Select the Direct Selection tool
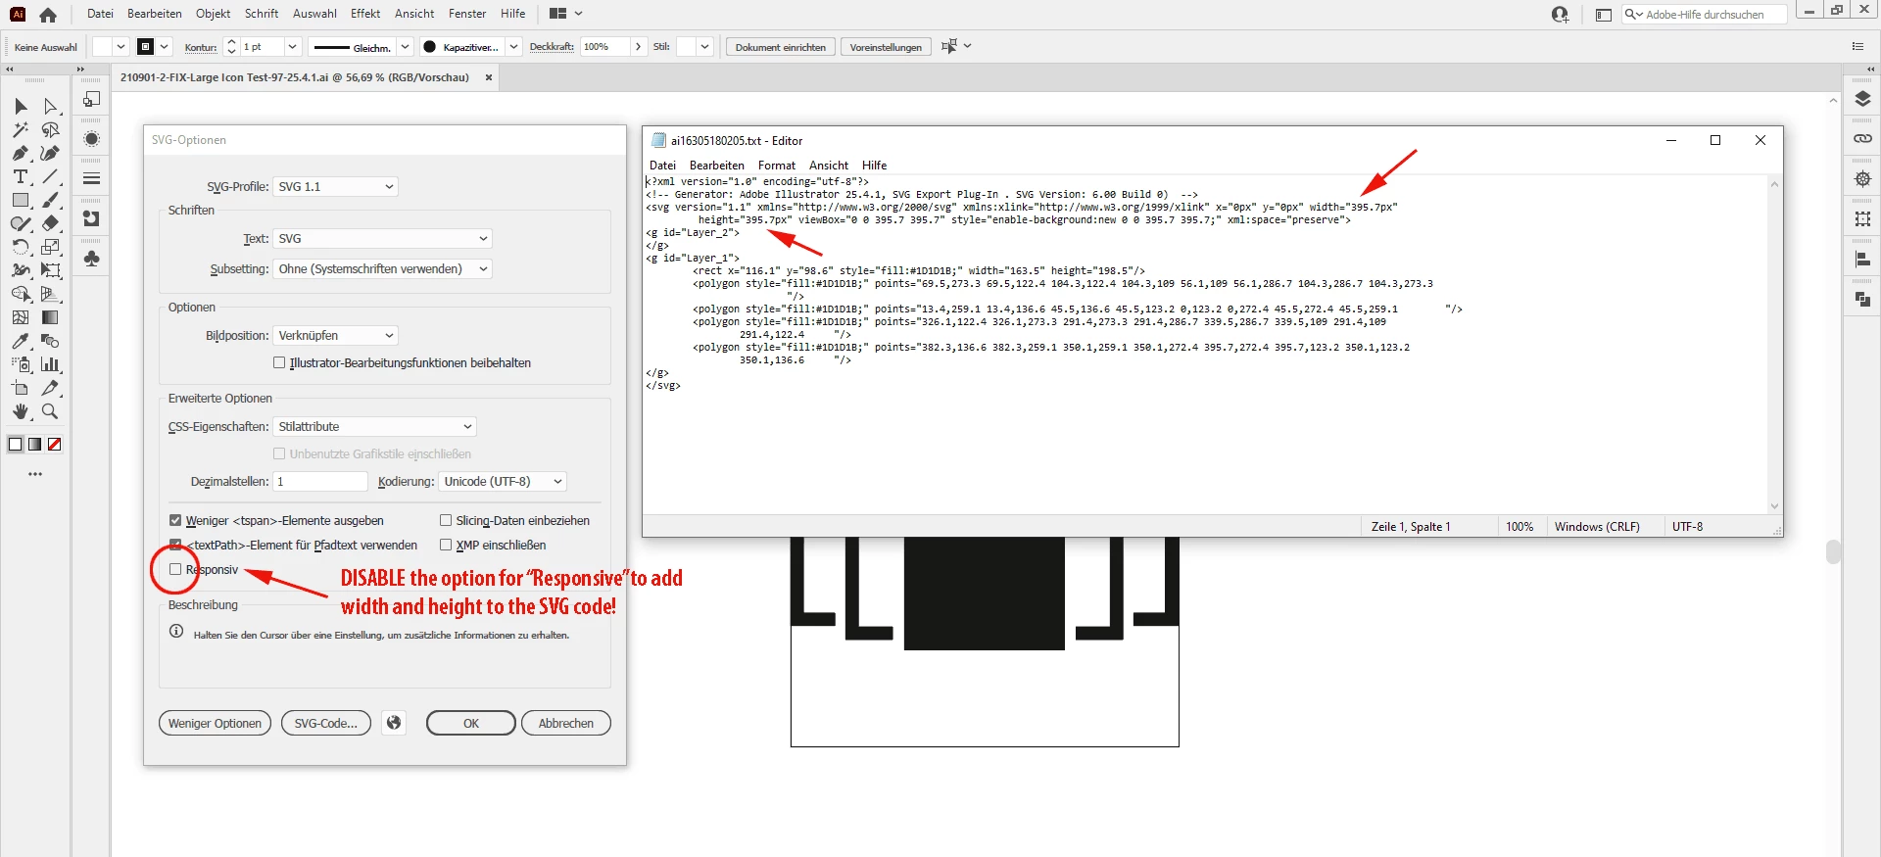The height and width of the screenshot is (857, 1881). point(50,106)
